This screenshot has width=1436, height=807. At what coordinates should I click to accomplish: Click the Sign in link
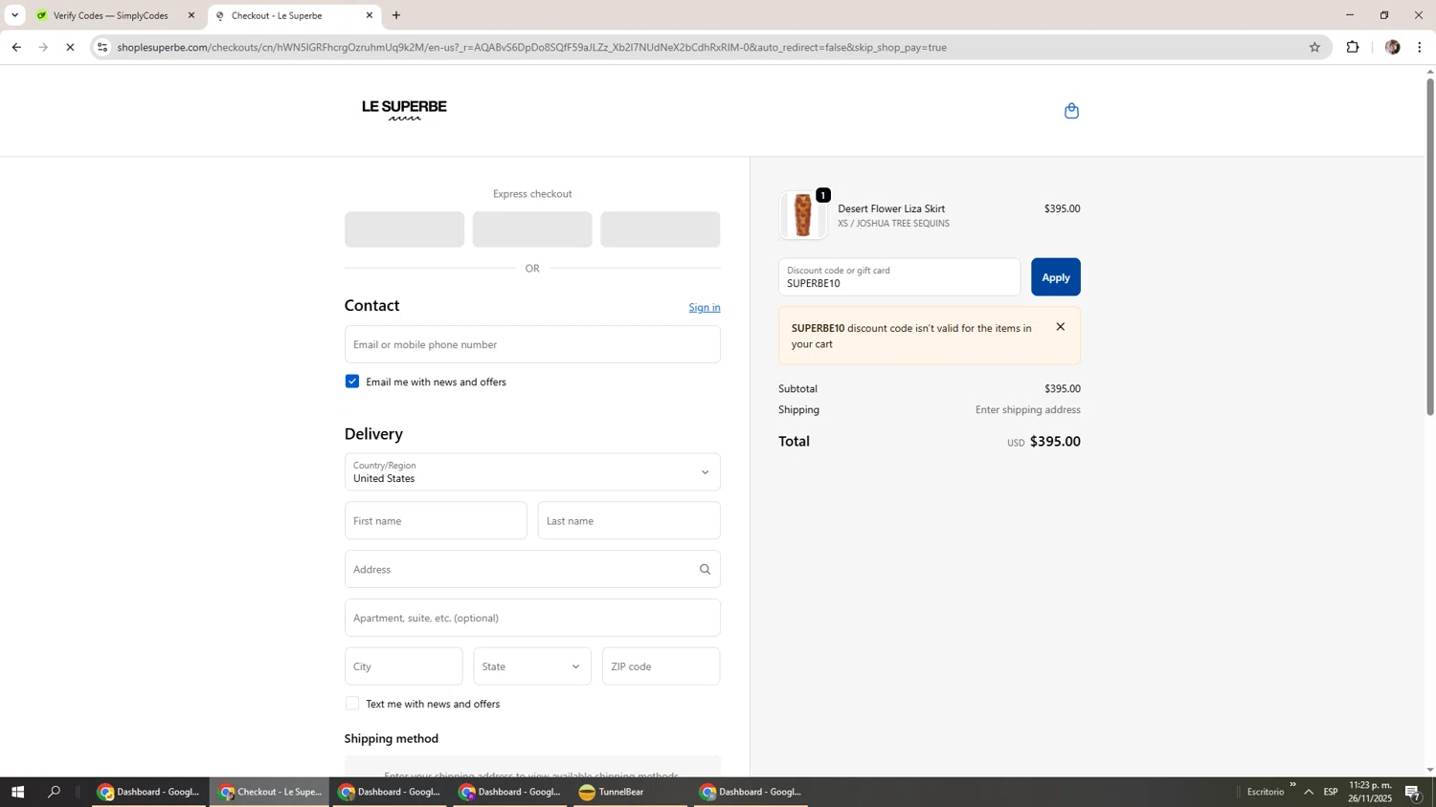(x=705, y=307)
